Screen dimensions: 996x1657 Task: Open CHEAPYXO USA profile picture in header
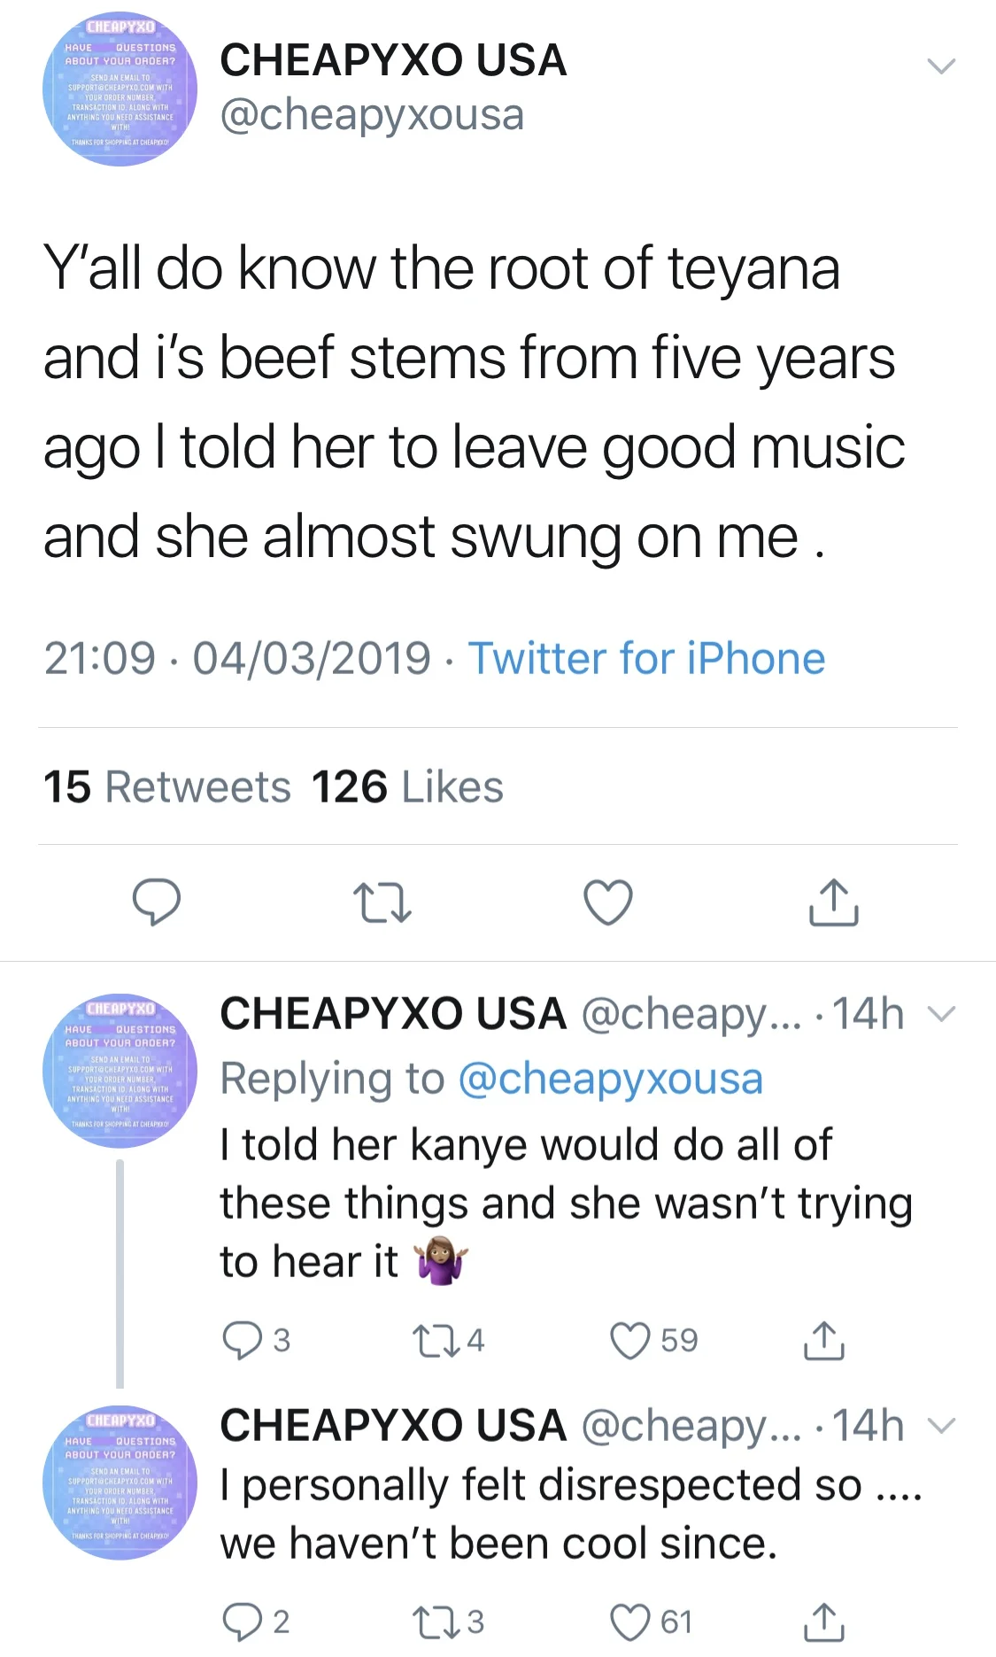point(120,89)
